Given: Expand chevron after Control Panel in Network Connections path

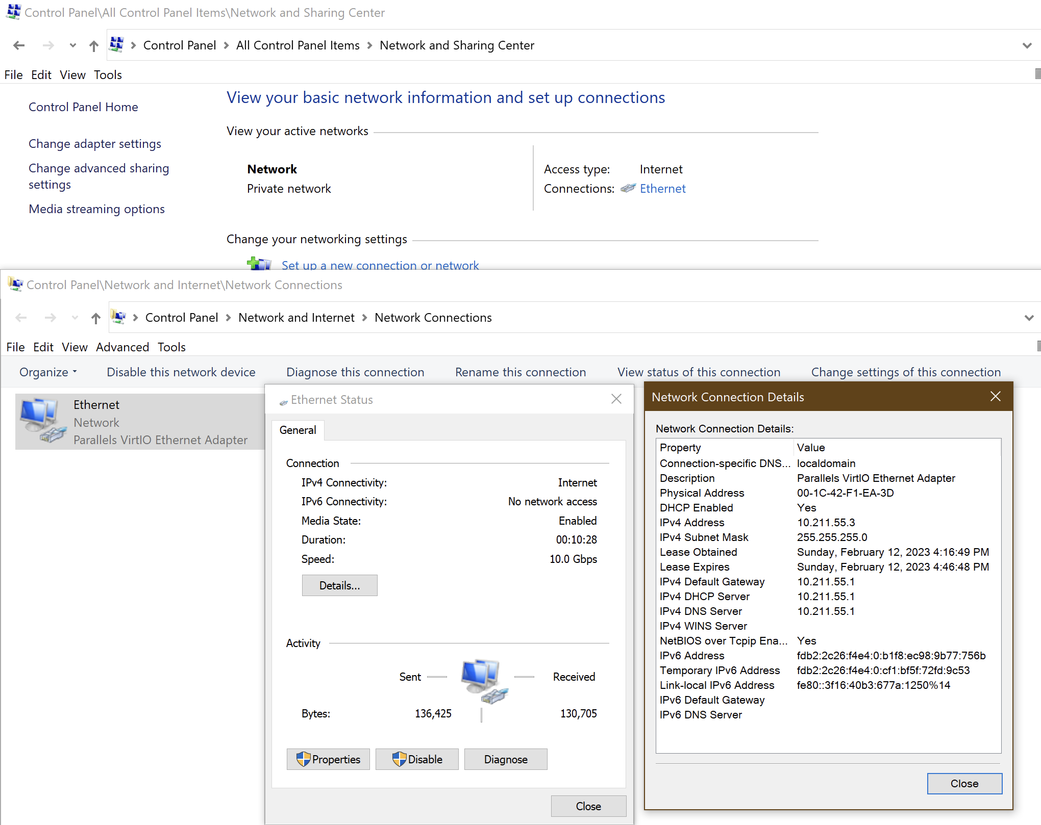Looking at the screenshot, I should (228, 318).
